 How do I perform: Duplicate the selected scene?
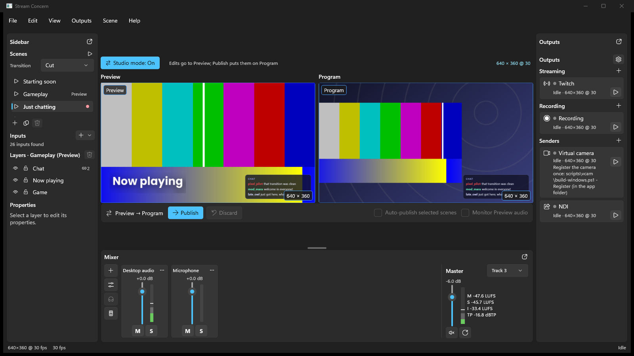(26, 123)
